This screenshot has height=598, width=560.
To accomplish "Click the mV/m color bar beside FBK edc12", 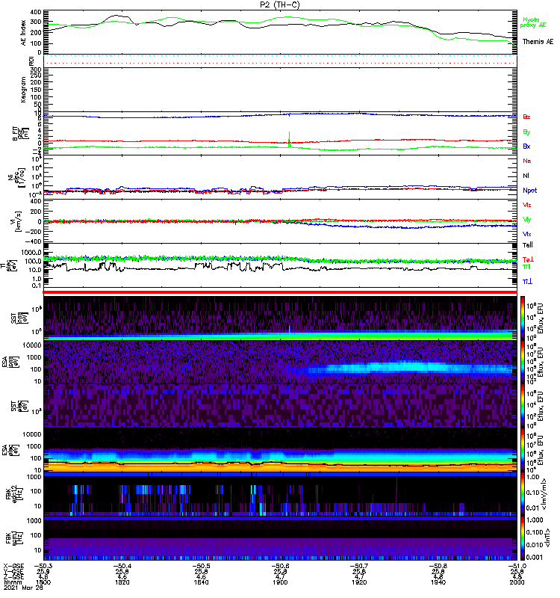I will 523,493.
